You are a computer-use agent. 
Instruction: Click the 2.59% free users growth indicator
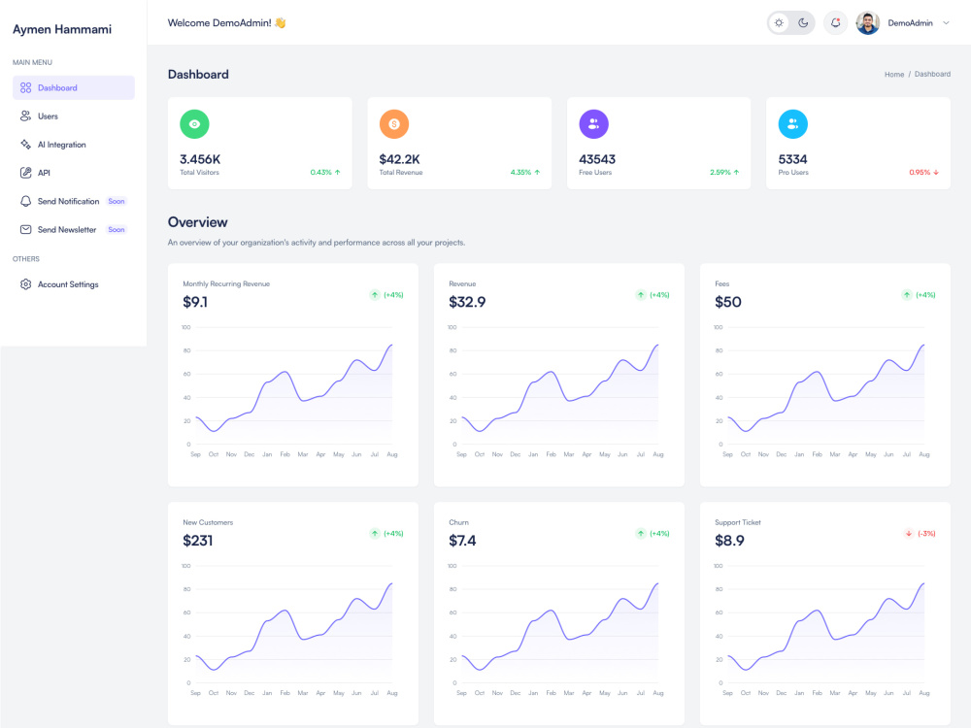coord(724,172)
